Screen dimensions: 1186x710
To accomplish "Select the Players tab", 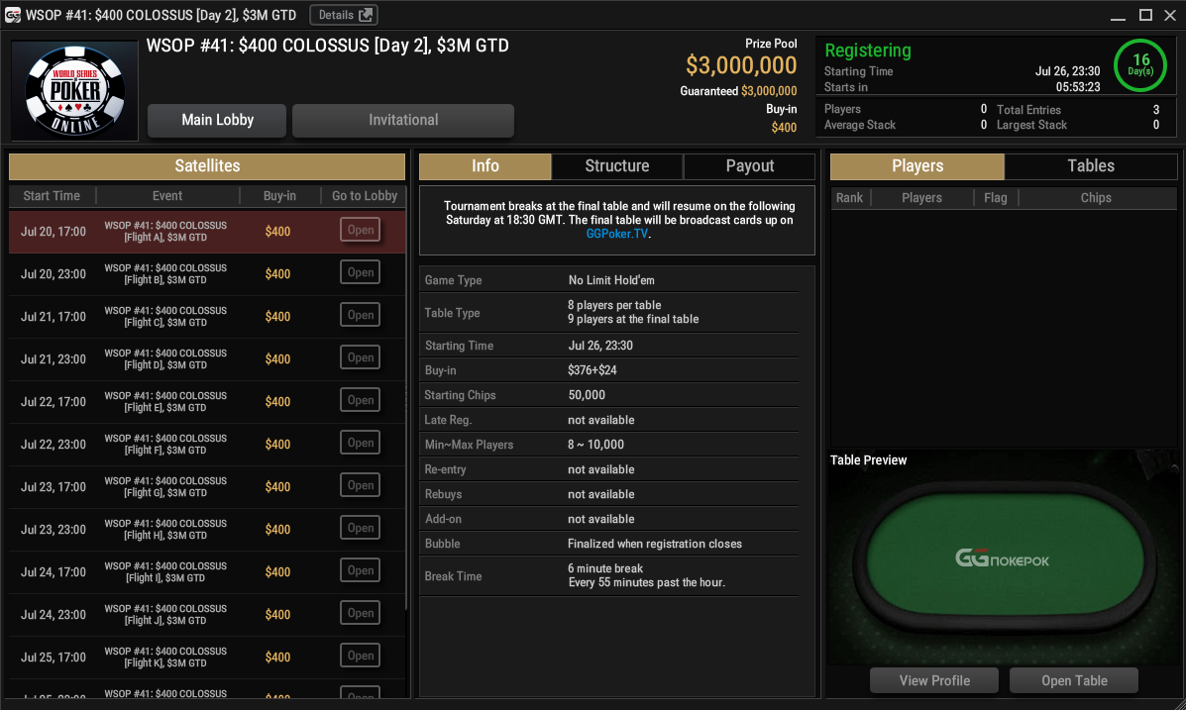I will click(917, 166).
